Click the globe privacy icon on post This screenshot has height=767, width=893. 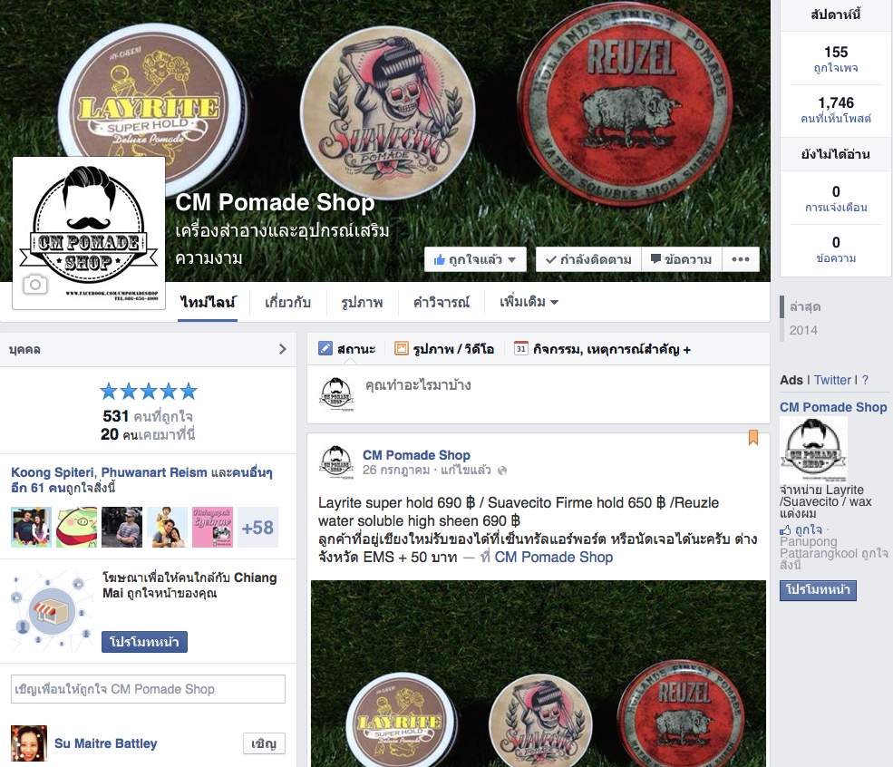(x=501, y=471)
